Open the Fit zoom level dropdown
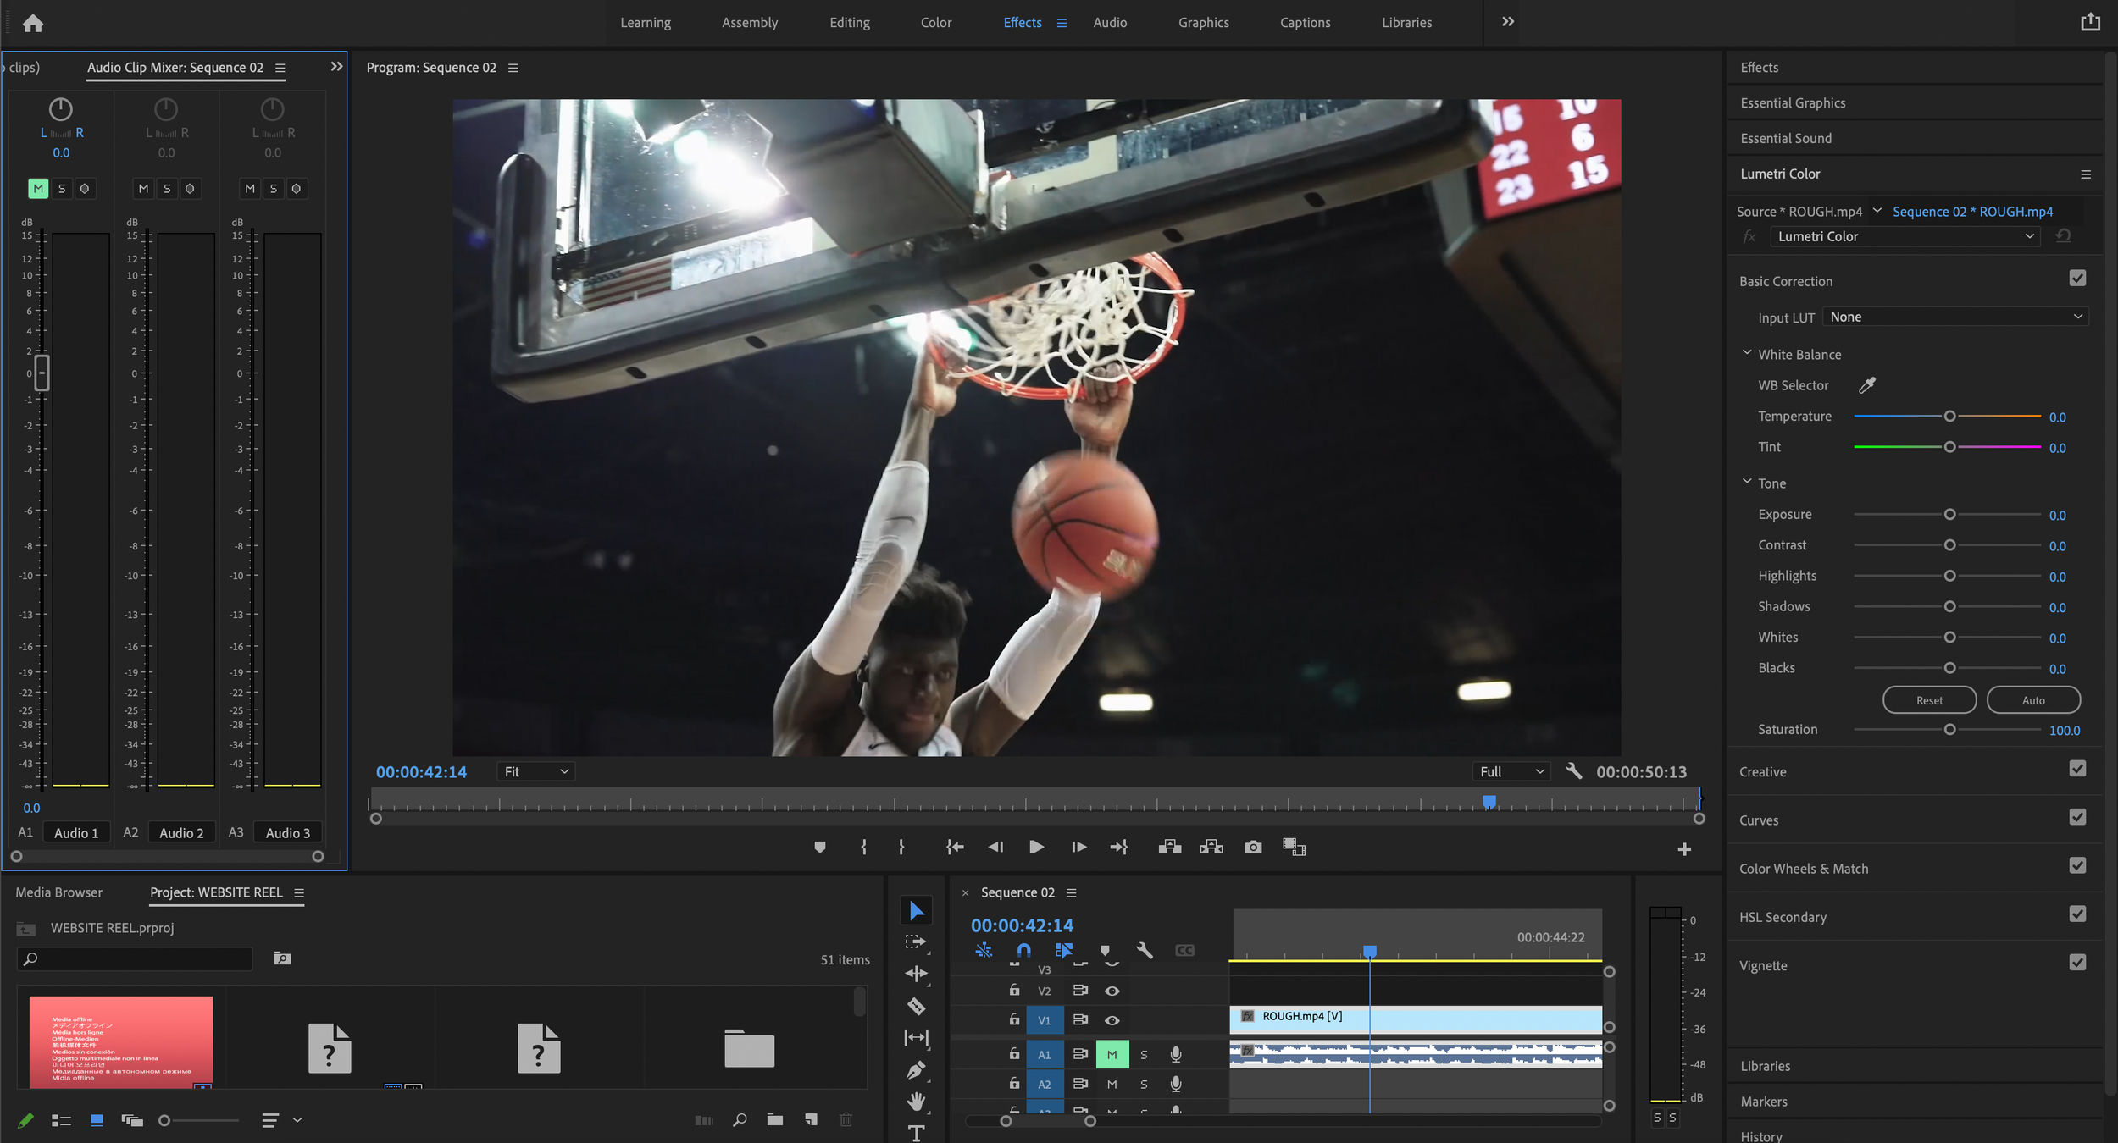2118x1143 pixels. (536, 771)
